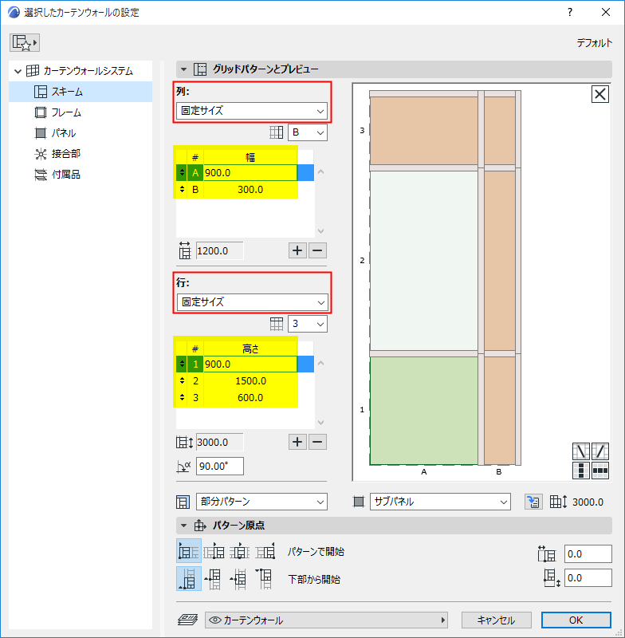The image size is (625, 638).
Task: Click the デフォルト label
Action: click(x=594, y=43)
